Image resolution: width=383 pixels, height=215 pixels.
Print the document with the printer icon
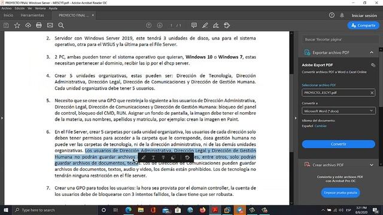pos(39,25)
